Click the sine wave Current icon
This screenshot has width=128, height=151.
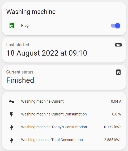[x=12, y=101]
